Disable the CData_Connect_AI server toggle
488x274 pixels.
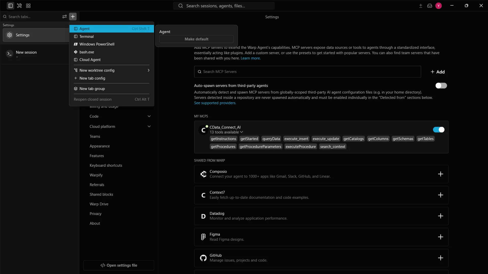coord(439,130)
